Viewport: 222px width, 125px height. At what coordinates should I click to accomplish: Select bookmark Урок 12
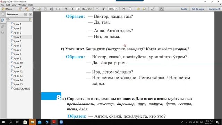click(x=18, y=72)
